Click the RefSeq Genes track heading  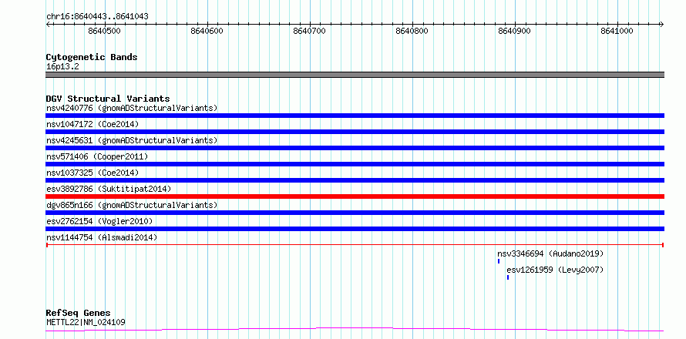(78, 313)
